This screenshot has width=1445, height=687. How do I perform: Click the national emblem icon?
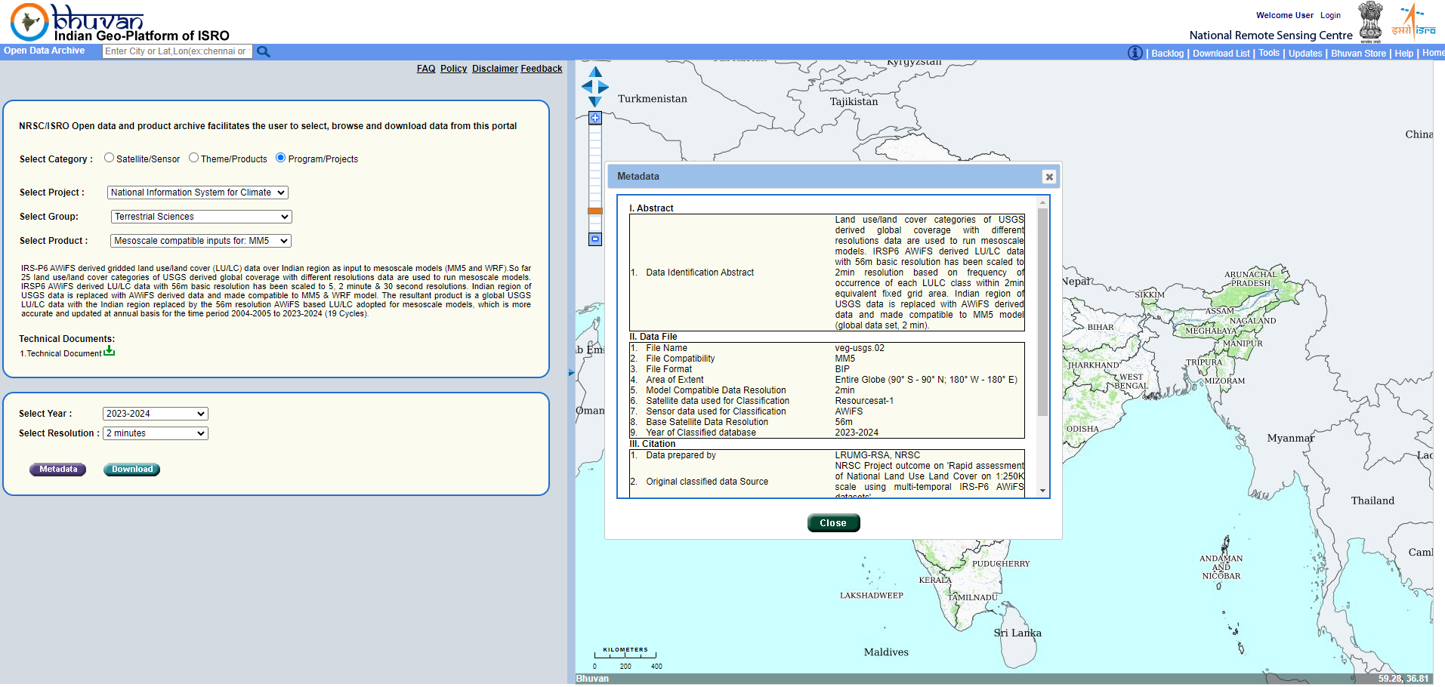tap(1370, 22)
